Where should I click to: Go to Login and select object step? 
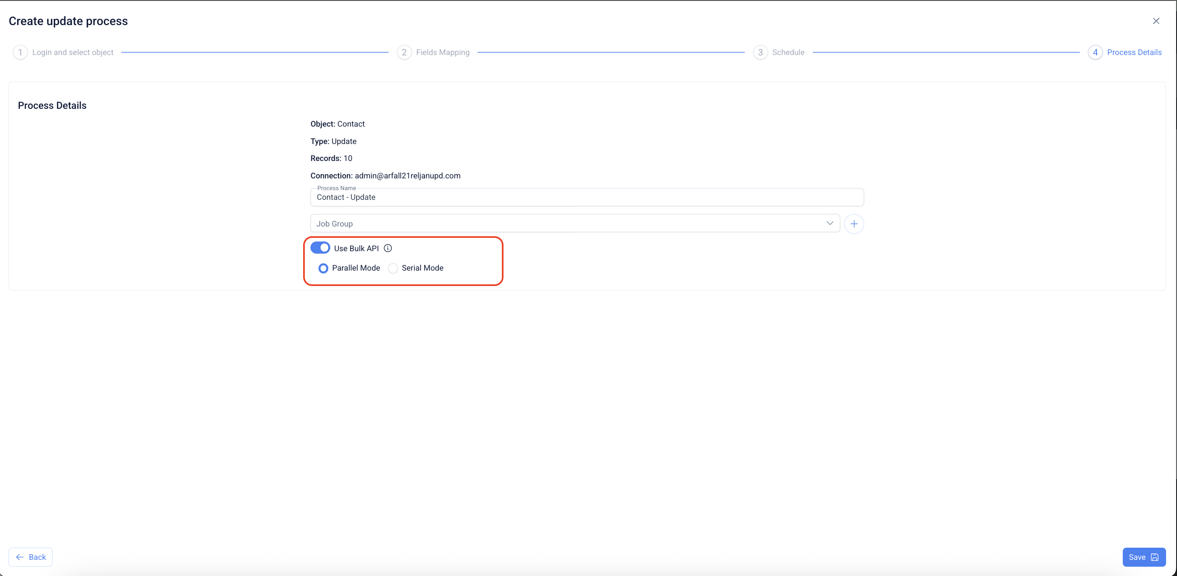coord(72,53)
